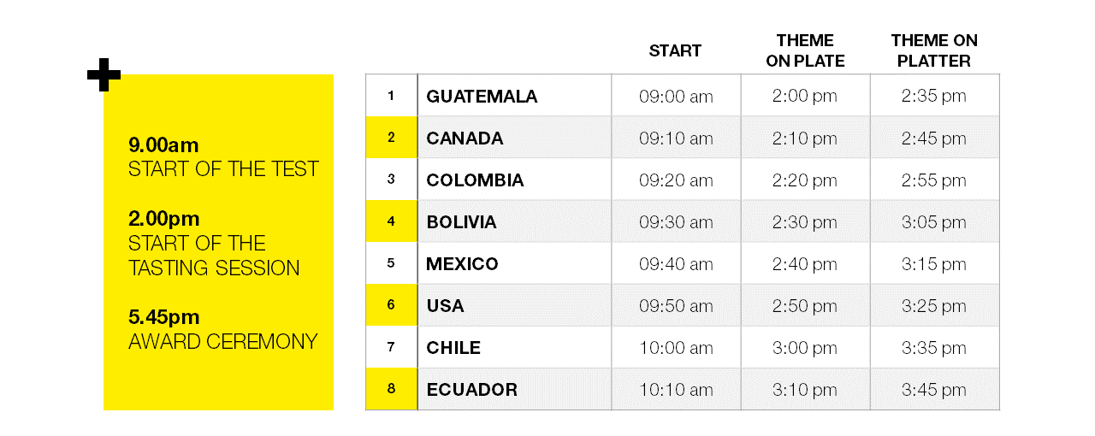The width and height of the screenshot is (1095, 436).
Task: Click the AWARD CEREMONY text
Action: pyautogui.click(x=222, y=342)
